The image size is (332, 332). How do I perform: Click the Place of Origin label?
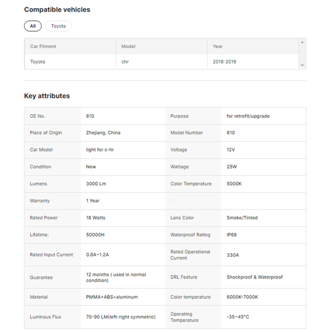[46, 133]
